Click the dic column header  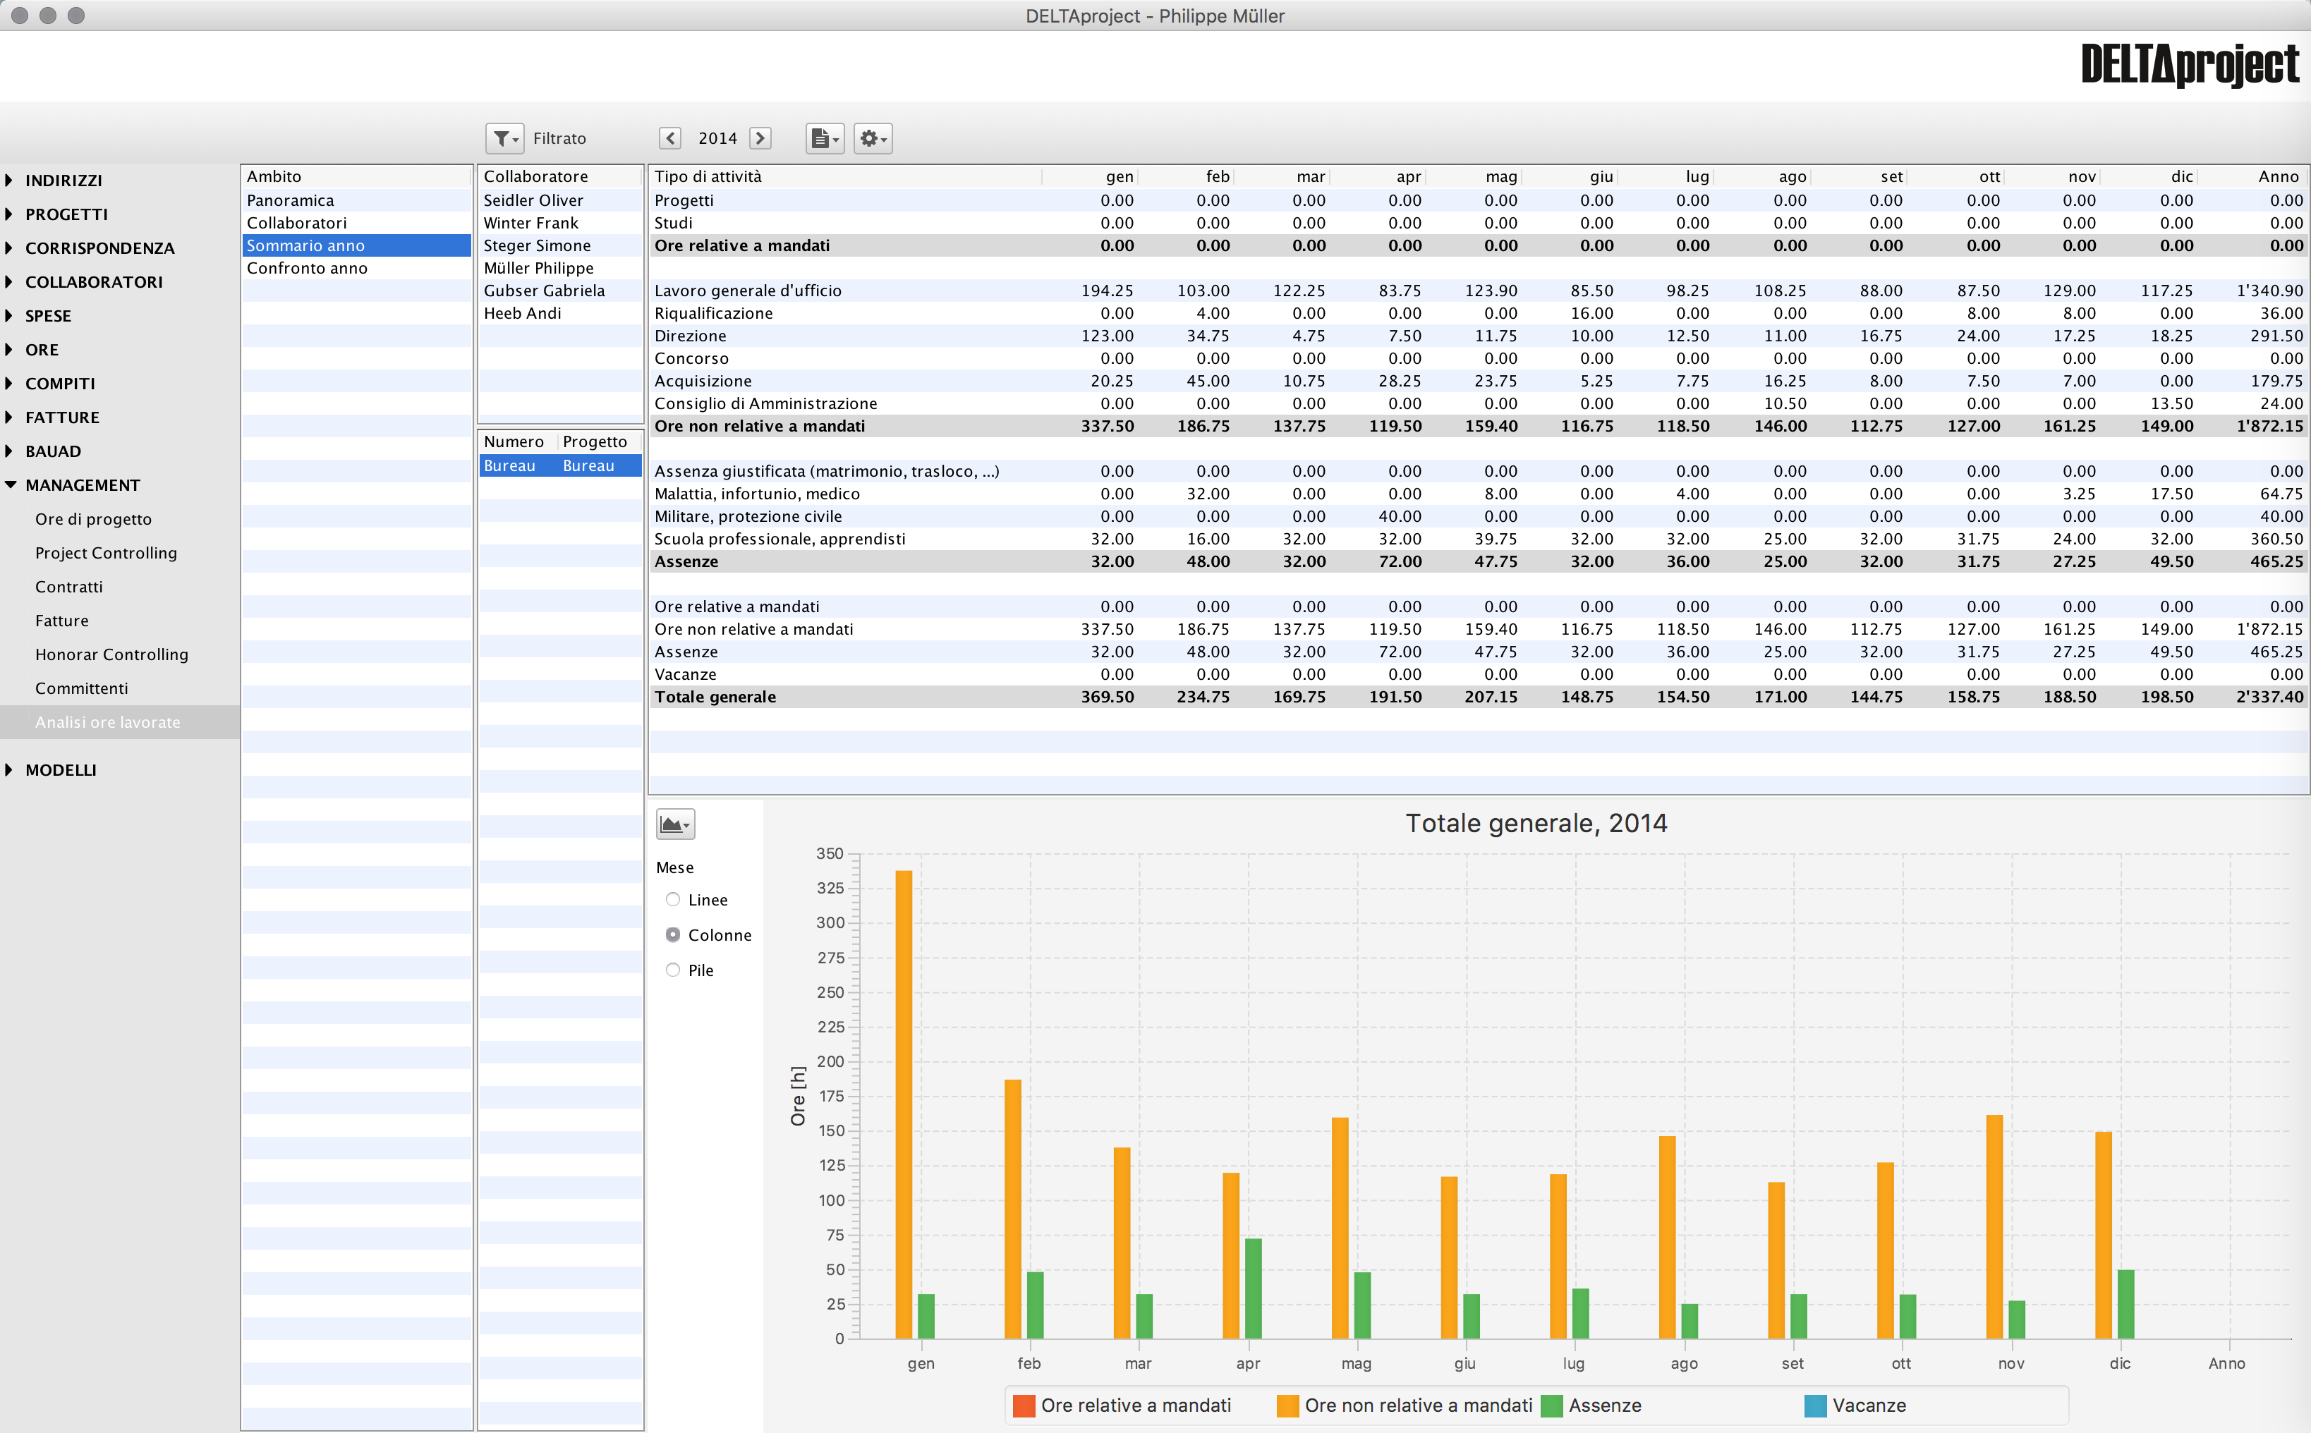click(x=2150, y=176)
